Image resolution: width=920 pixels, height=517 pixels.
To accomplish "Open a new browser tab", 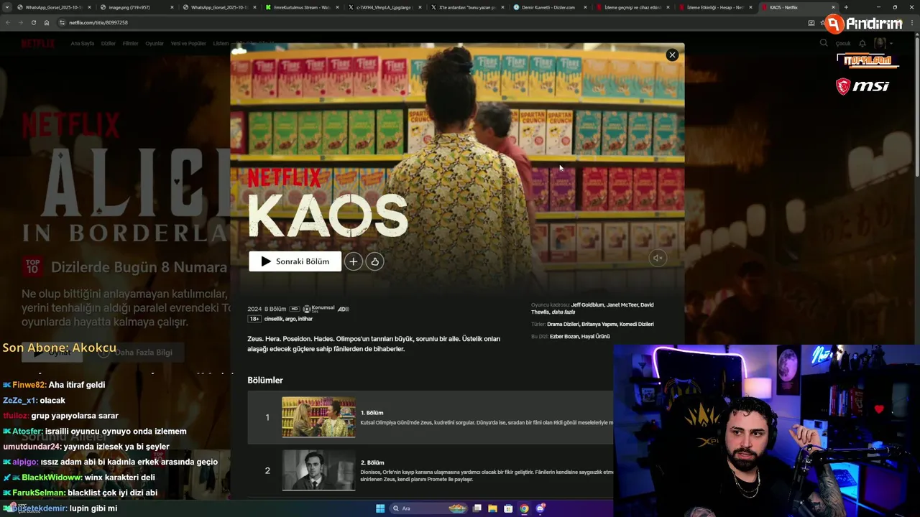I will tap(846, 7).
